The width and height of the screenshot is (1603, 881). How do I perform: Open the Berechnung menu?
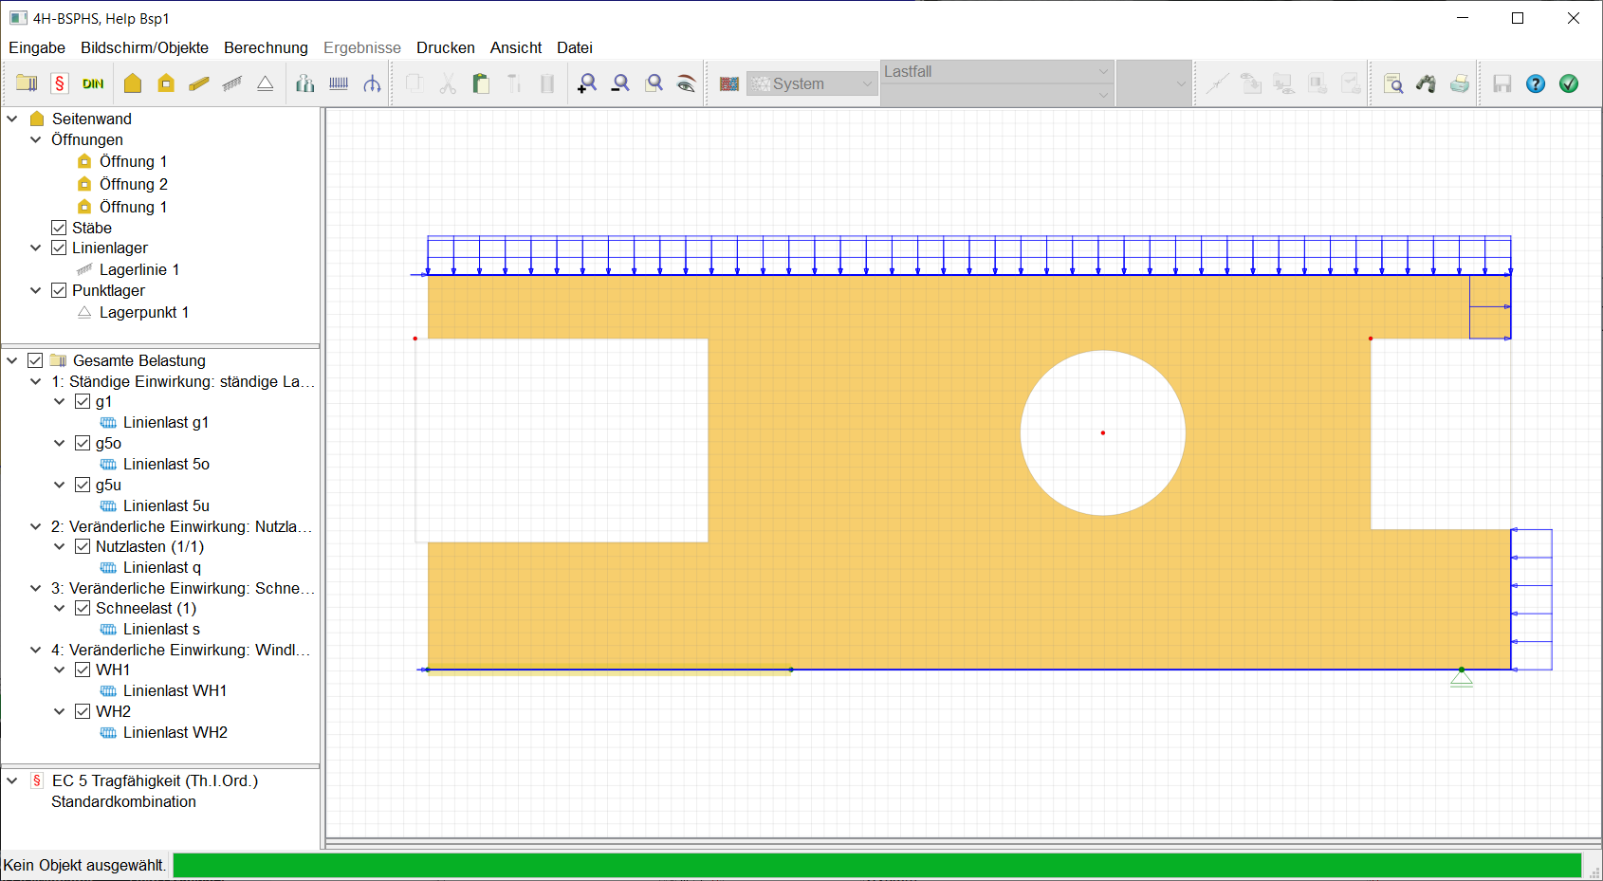click(x=266, y=47)
